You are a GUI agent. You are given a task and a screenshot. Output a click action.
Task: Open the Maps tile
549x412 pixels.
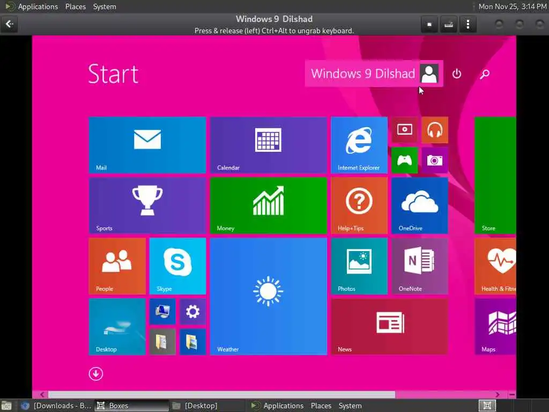point(495,327)
